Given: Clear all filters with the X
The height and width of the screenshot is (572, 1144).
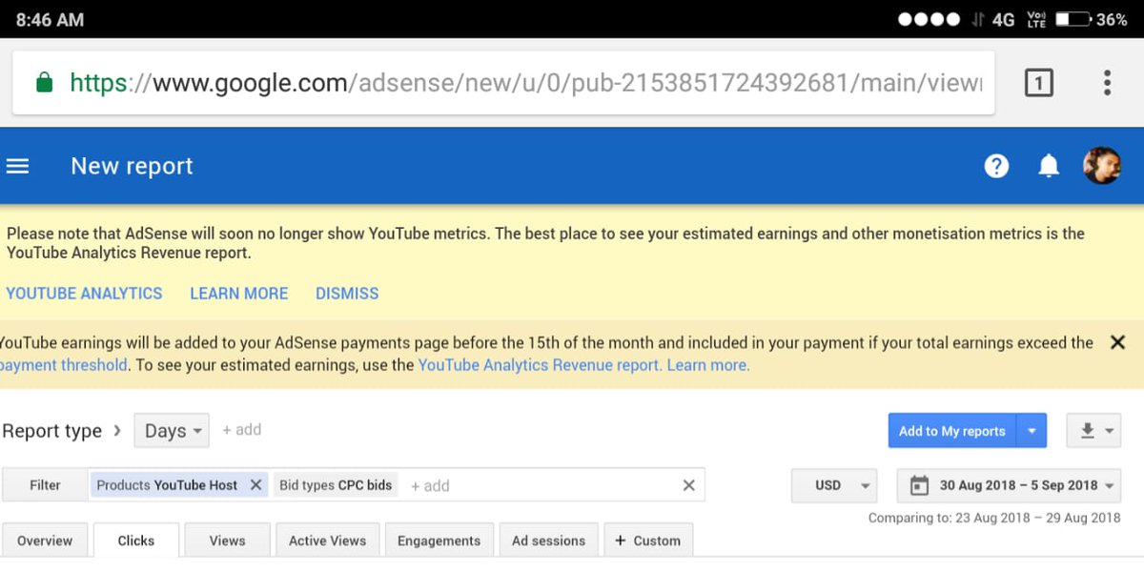Looking at the screenshot, I should tap(688, 485).
